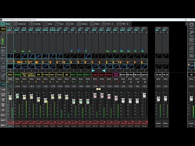
Task: Open OH channel EQ thumbnail
Action: point(67,61)
